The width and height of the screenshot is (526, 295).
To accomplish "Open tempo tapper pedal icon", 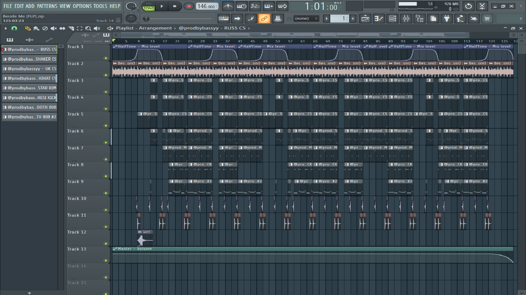I will (460, 18).
